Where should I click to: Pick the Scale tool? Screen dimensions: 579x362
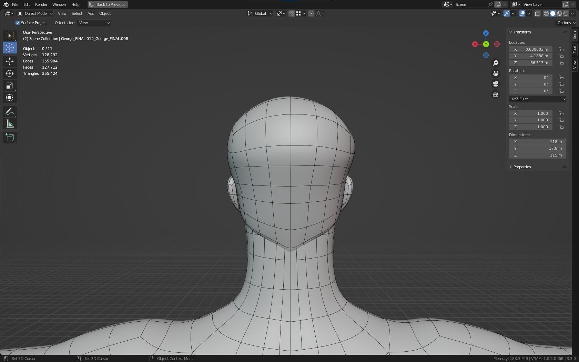[10, 86]
